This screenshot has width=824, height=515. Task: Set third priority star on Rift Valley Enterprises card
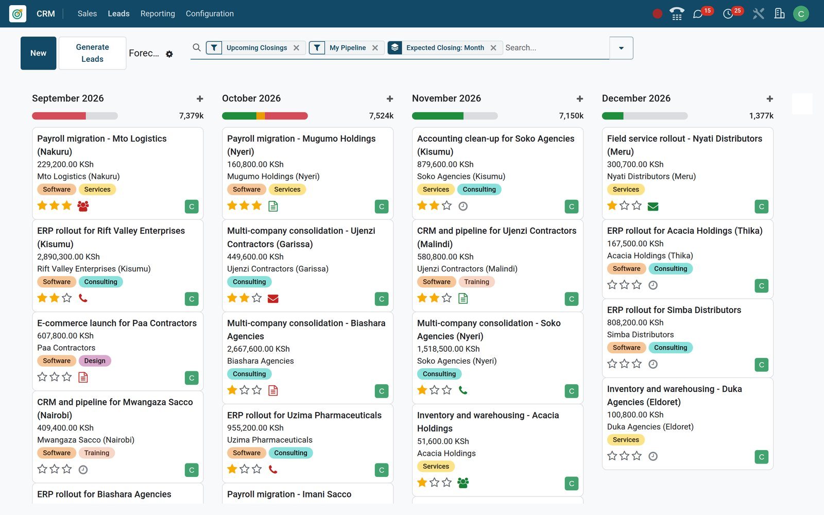[x=67, y=298]
